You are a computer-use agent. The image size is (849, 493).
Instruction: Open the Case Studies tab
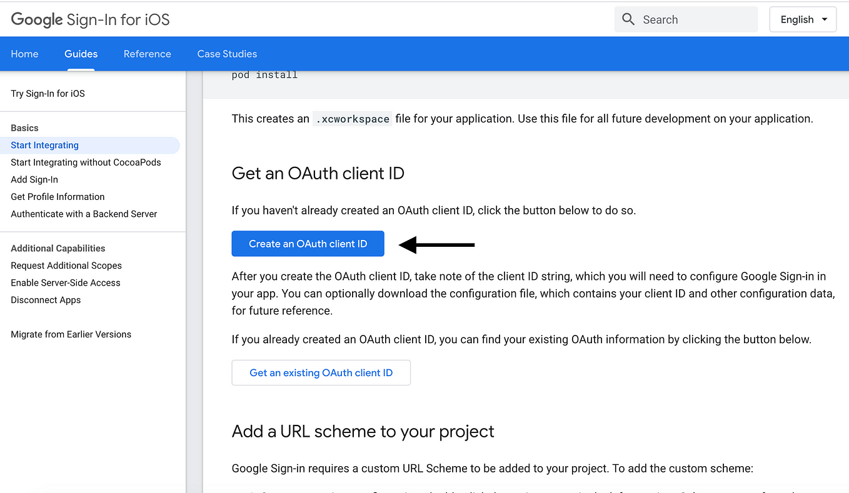click(227, 54)
